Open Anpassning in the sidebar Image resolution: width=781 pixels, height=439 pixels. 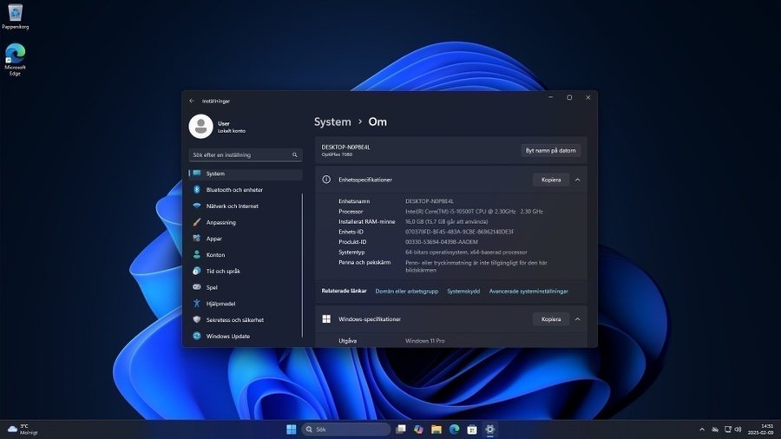pyautogui.click(x=220, y=222)
